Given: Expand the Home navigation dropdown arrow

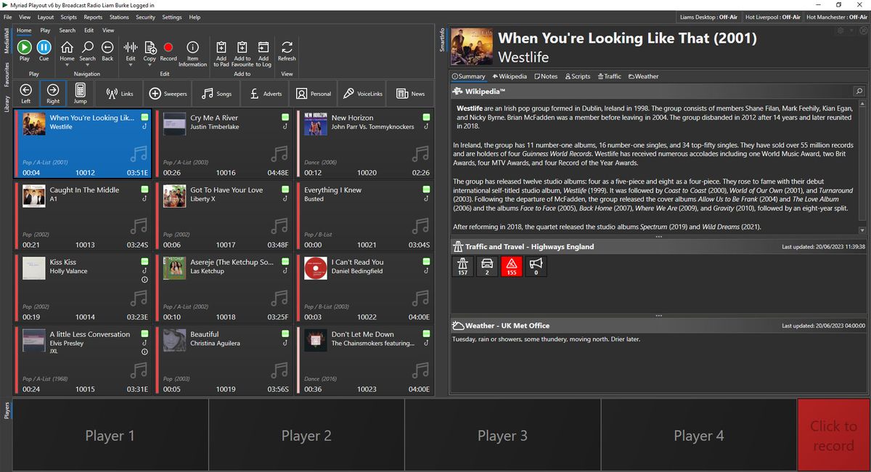Looking at the screenshot, I should point(67,65).
